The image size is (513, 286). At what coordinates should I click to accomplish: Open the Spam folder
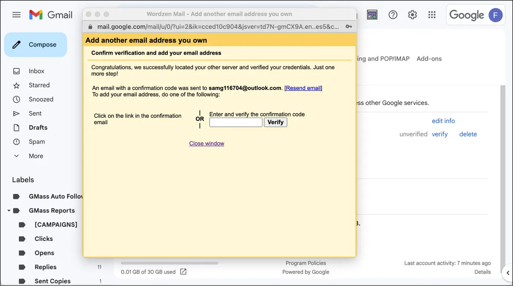(x=37, y=142)
